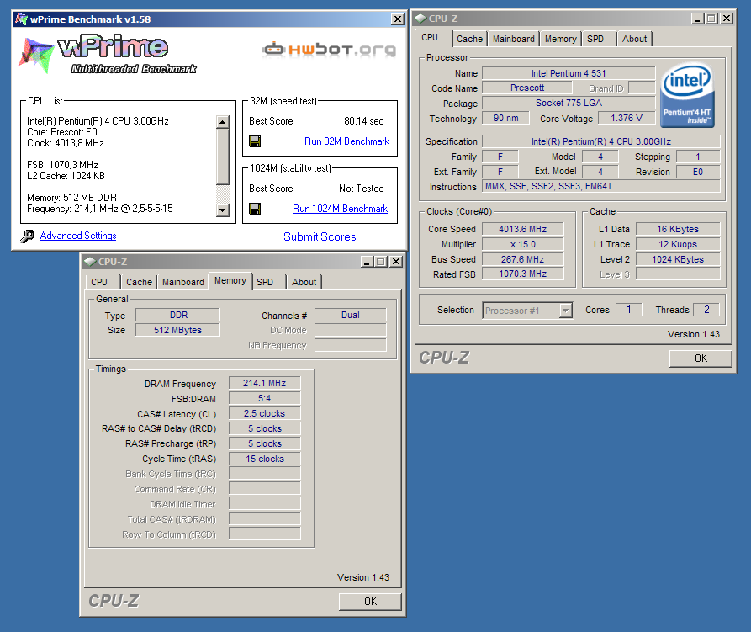
Task: Click the Submit Scores link
Action: pyautogui.click(x=320, y=236)
